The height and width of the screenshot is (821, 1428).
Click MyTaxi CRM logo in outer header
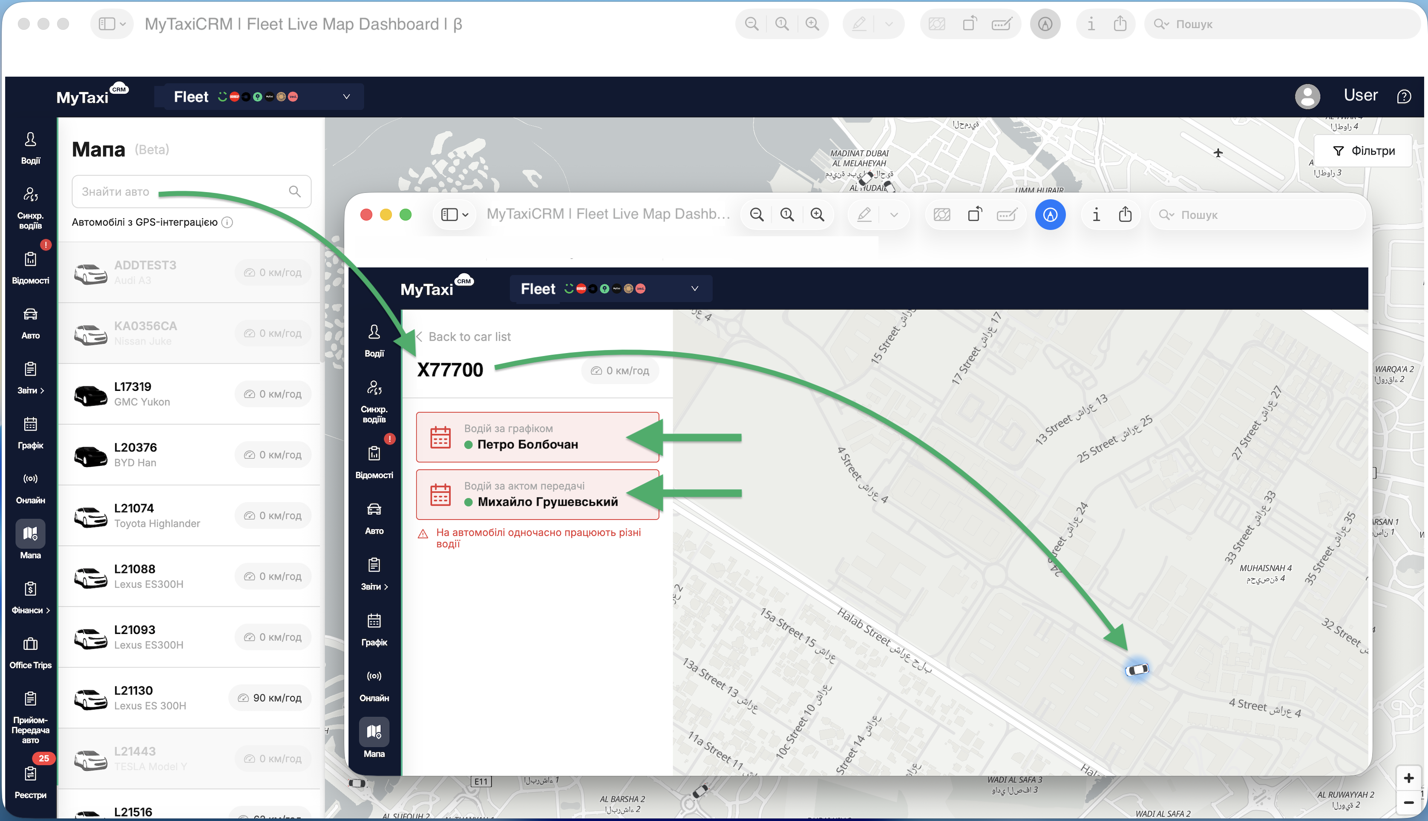(92, 95)
